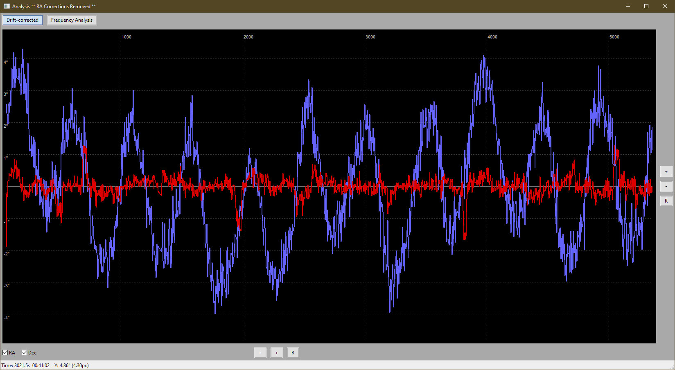The width and height of the screenshot is (675, 370).
Task: Open the Analysis window's title bar icon menu
Action: 7,6
